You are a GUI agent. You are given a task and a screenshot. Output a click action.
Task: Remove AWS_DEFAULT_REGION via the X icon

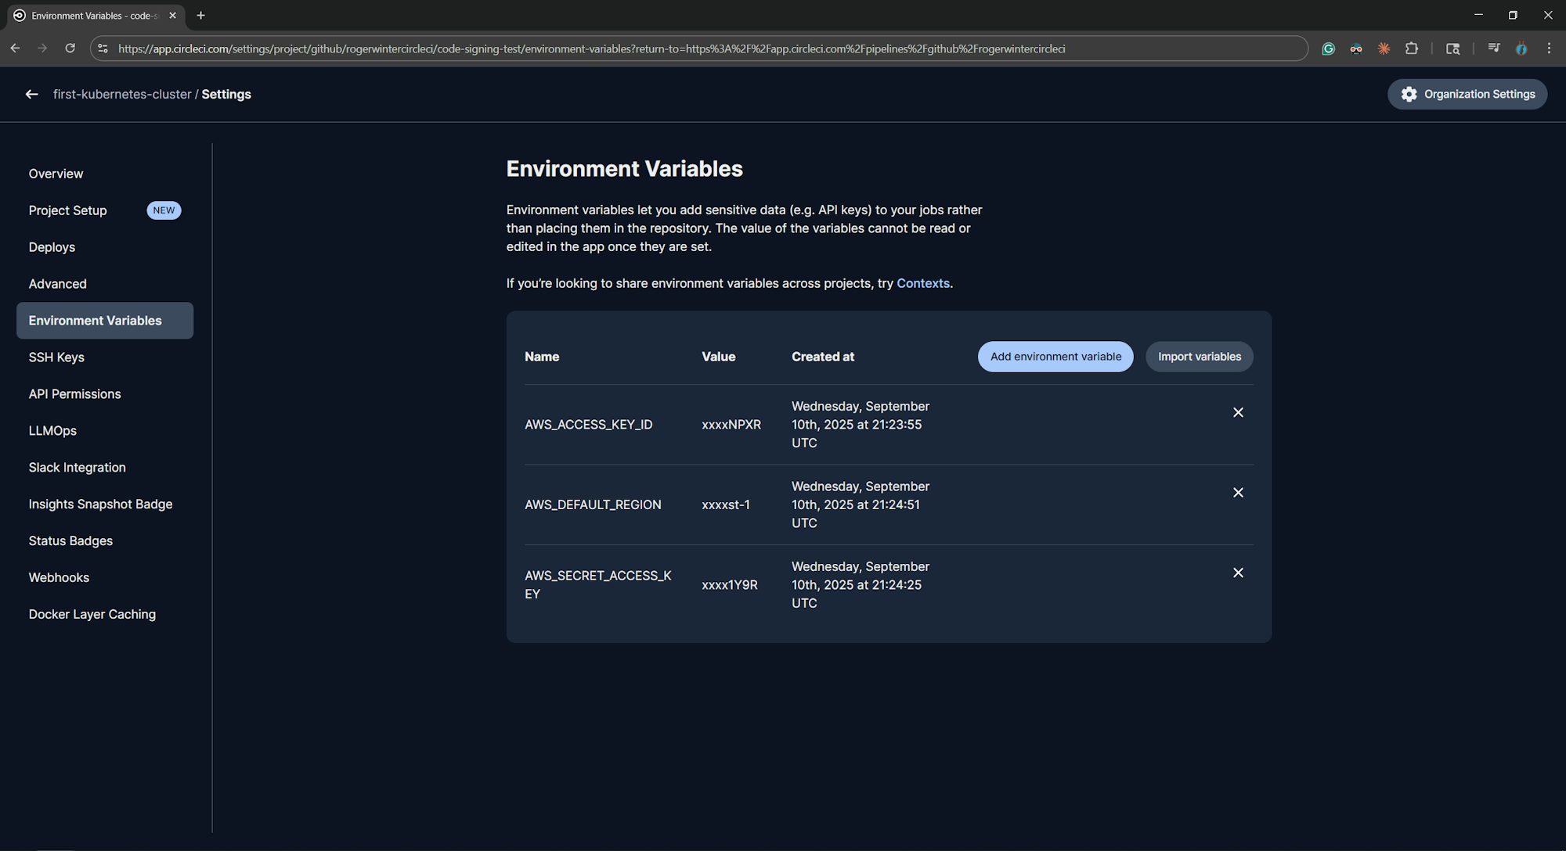click(x=1238, y=493)
